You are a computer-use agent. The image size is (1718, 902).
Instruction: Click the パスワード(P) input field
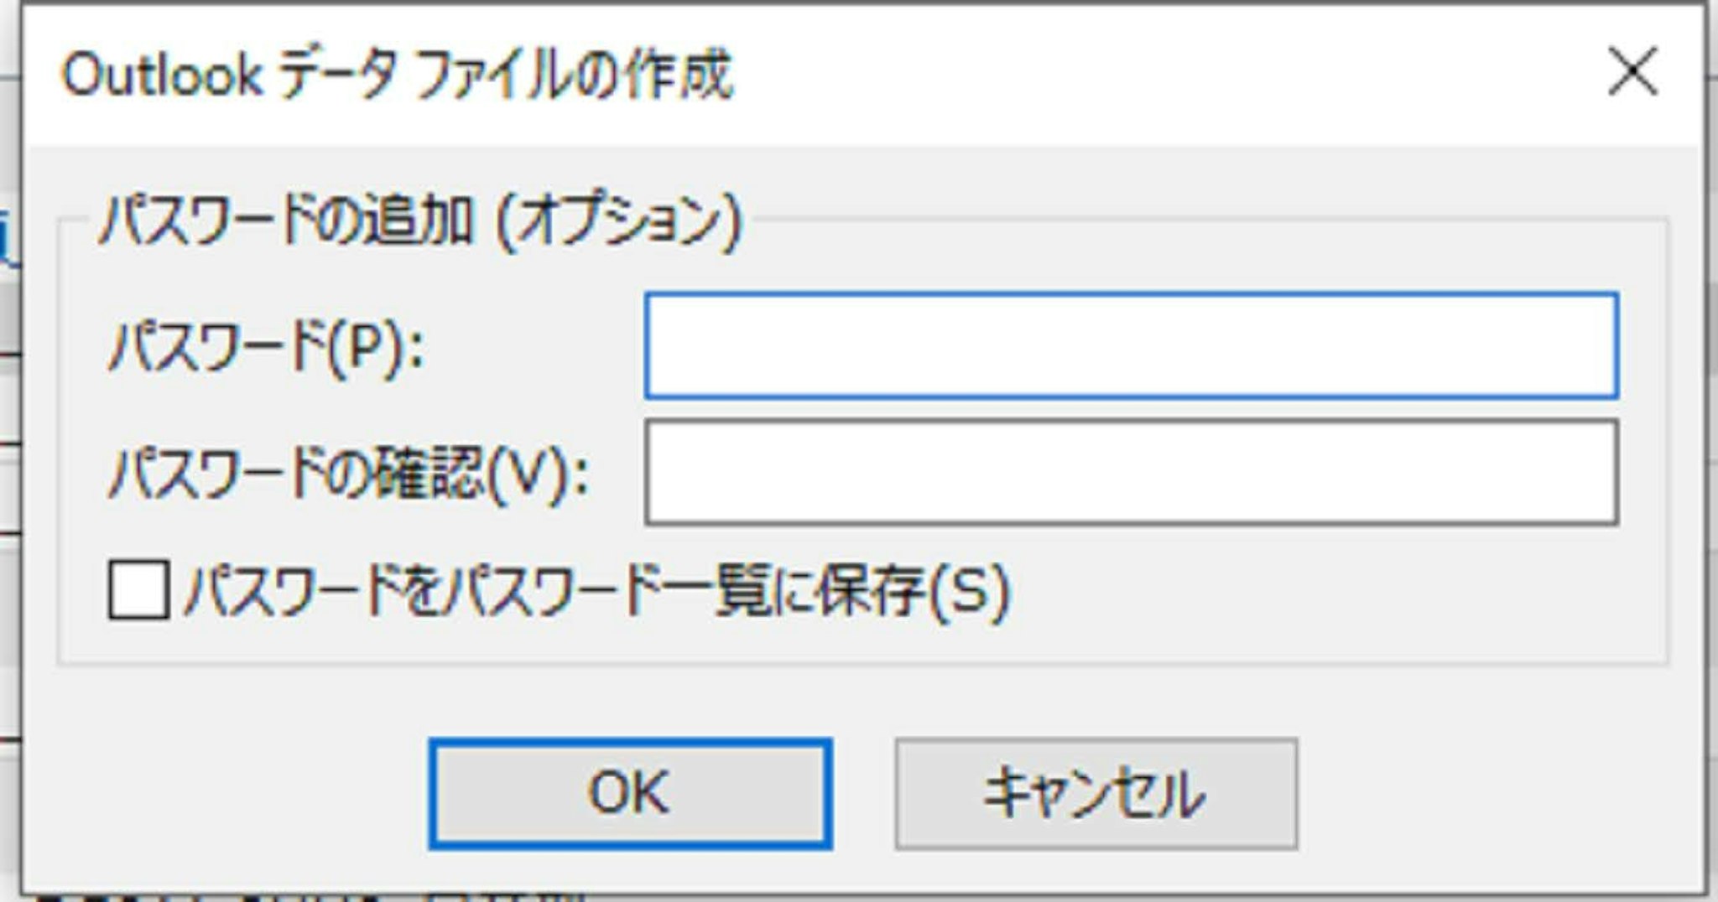(1131, 345)
